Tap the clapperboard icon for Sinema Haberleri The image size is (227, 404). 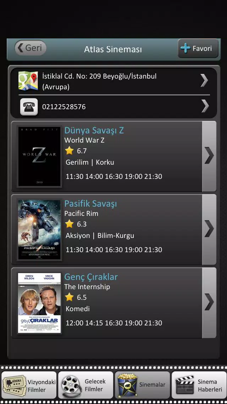[x=184, y=385]
